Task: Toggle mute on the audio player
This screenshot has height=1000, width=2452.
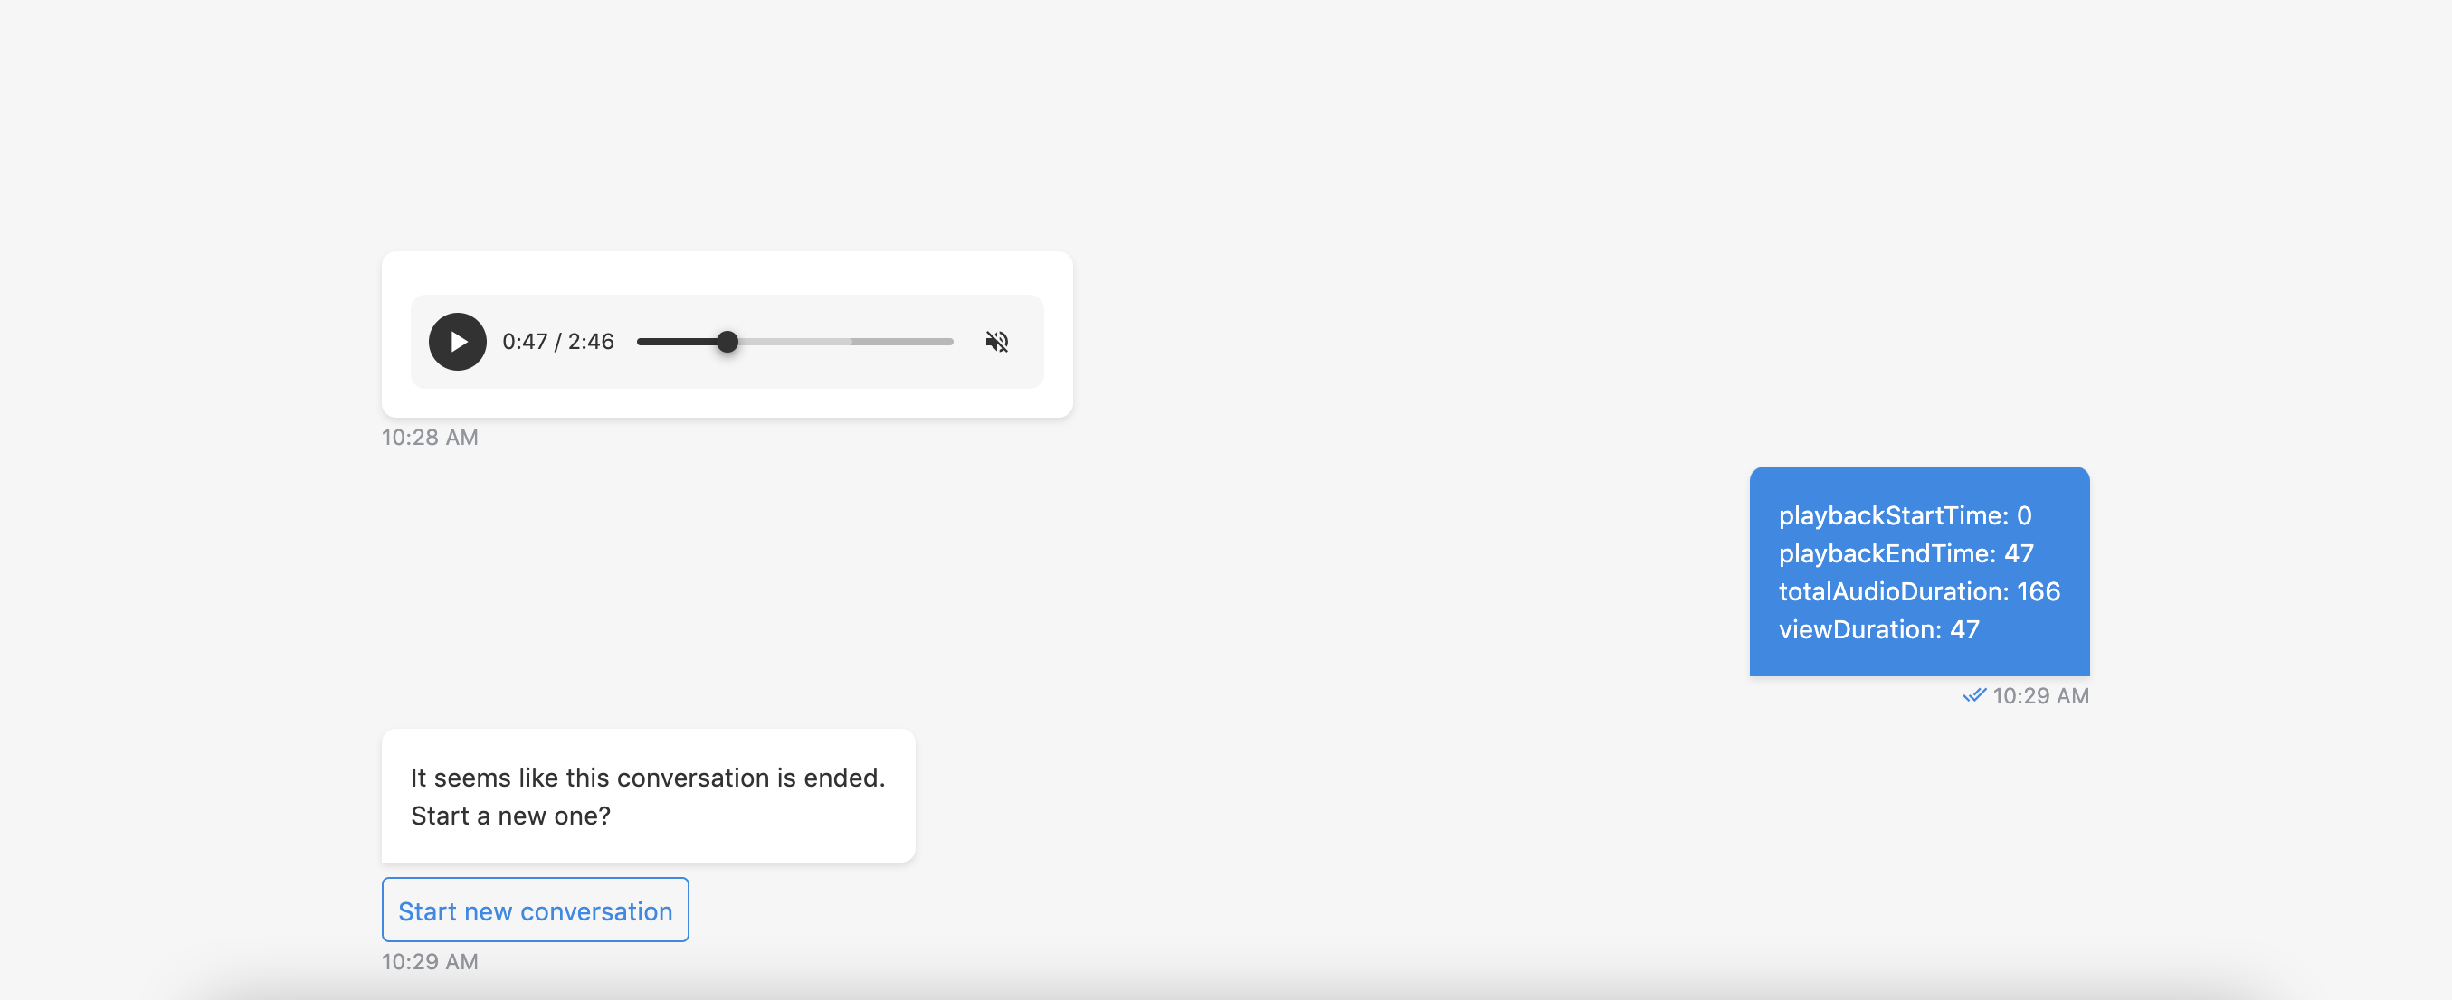Action: click(999, 341)
